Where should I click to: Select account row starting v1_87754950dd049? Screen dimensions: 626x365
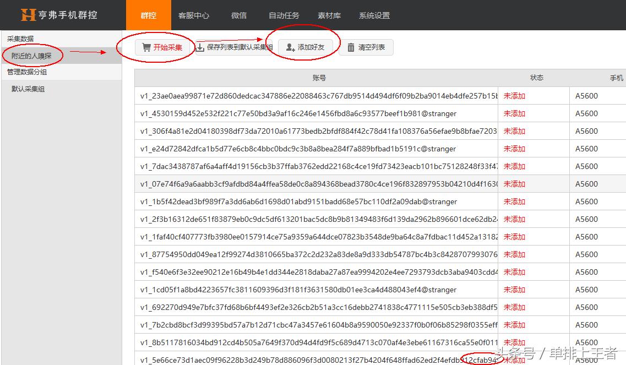[x=380, y=254]
